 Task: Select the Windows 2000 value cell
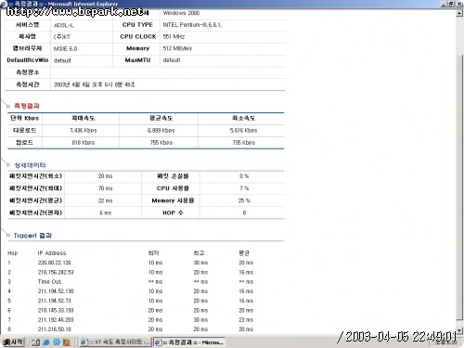[x=181, y=13]
